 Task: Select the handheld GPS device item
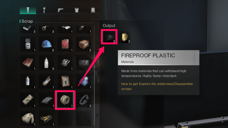pyautogui.click(x=46, y=81)
